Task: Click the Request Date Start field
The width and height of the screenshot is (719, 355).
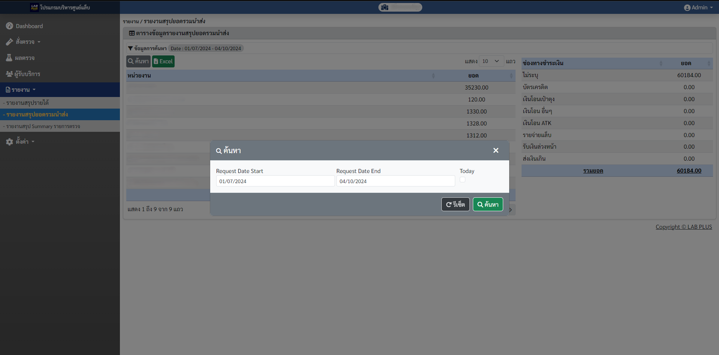Action: tap(275, 181)
